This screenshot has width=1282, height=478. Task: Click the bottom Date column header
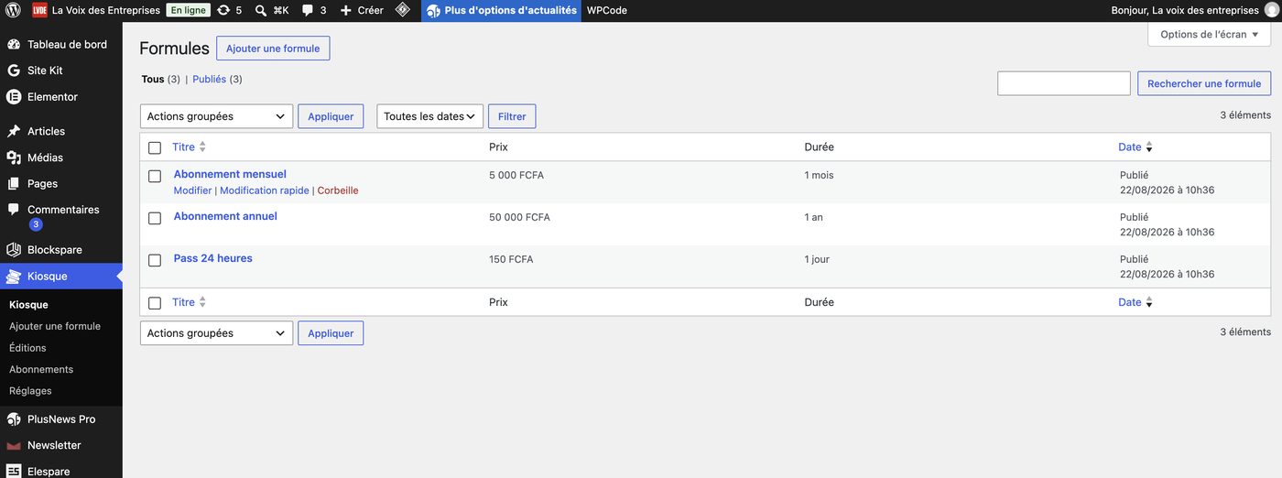[1130, 302]
